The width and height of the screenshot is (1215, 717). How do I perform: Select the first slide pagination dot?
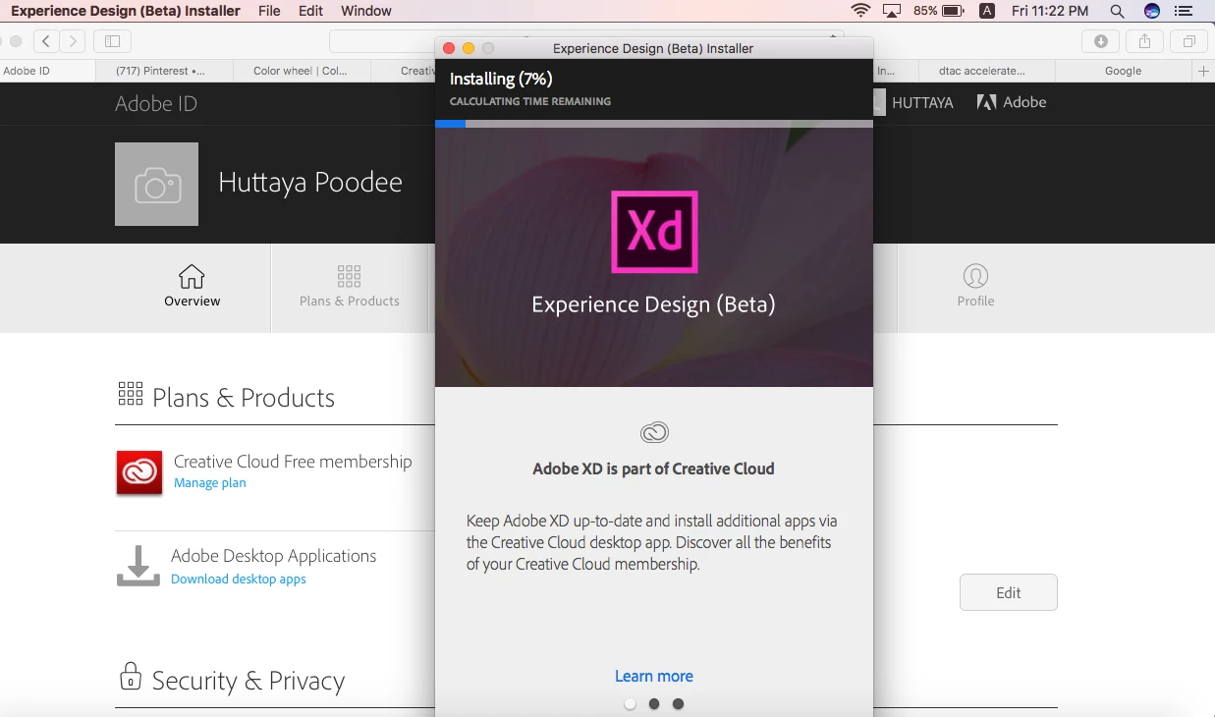coord(630,703)
